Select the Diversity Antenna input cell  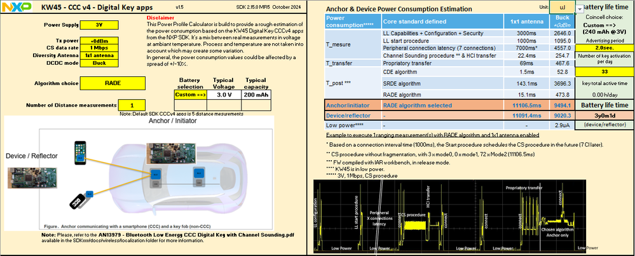coord(99,55)
